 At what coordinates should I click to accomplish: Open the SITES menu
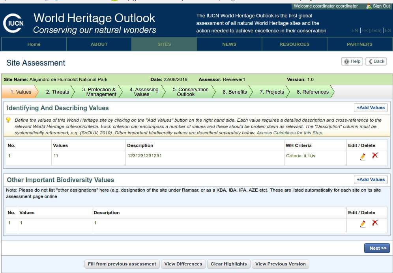pos(164,44)
